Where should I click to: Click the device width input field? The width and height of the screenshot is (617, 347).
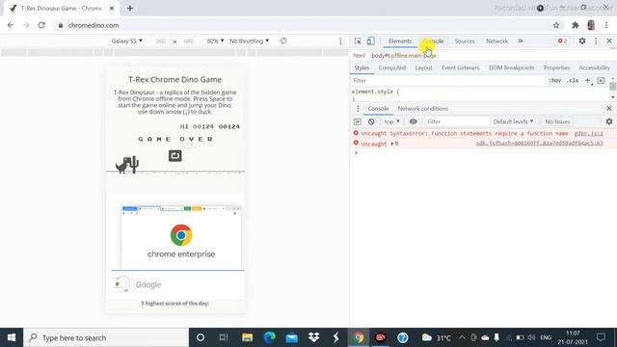[x=161, y=40]
